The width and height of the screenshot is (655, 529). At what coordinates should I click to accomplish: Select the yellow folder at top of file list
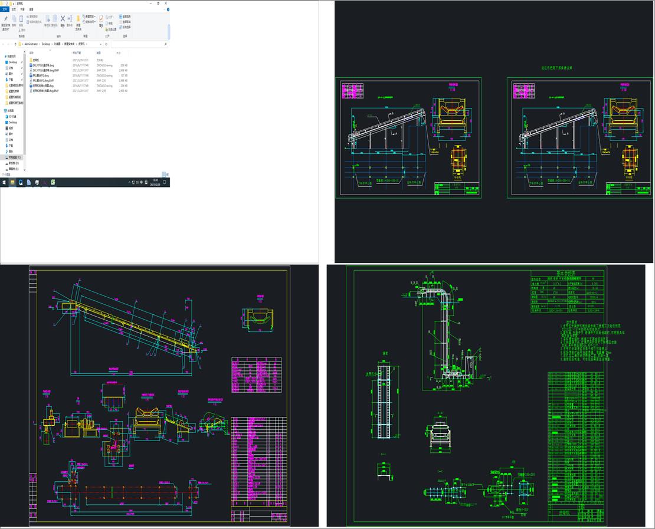(x=35, y=60)
